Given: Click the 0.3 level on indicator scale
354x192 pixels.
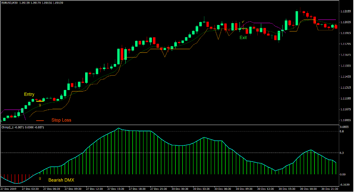Looking at the screenshot, I should click(x=342, y=153).
